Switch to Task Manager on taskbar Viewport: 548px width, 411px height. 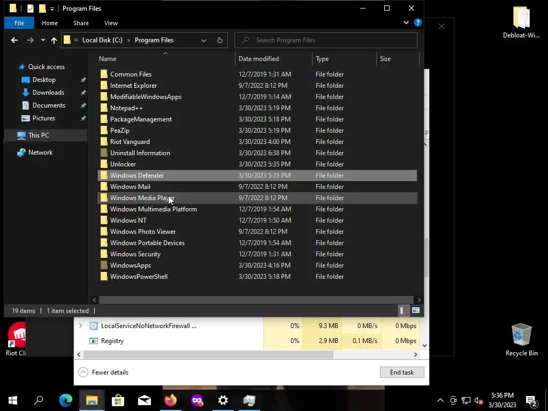[x=249, y=400]
